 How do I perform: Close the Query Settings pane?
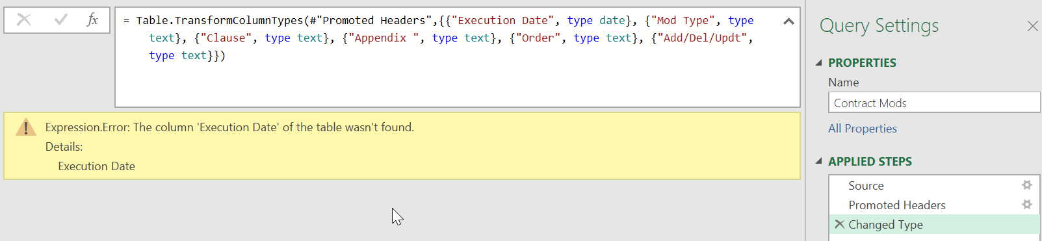[1032, 26]
